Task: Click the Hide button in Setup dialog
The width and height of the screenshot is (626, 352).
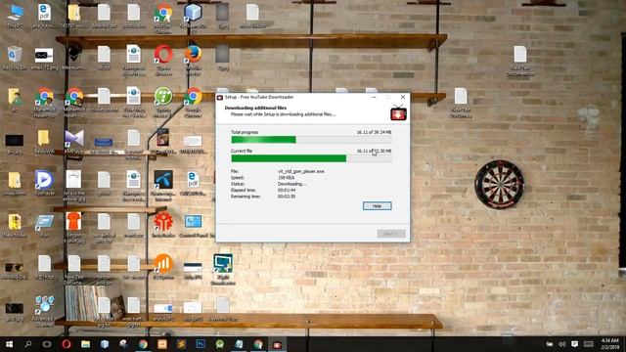Action: pyautogui.click(x=377, y=206)
